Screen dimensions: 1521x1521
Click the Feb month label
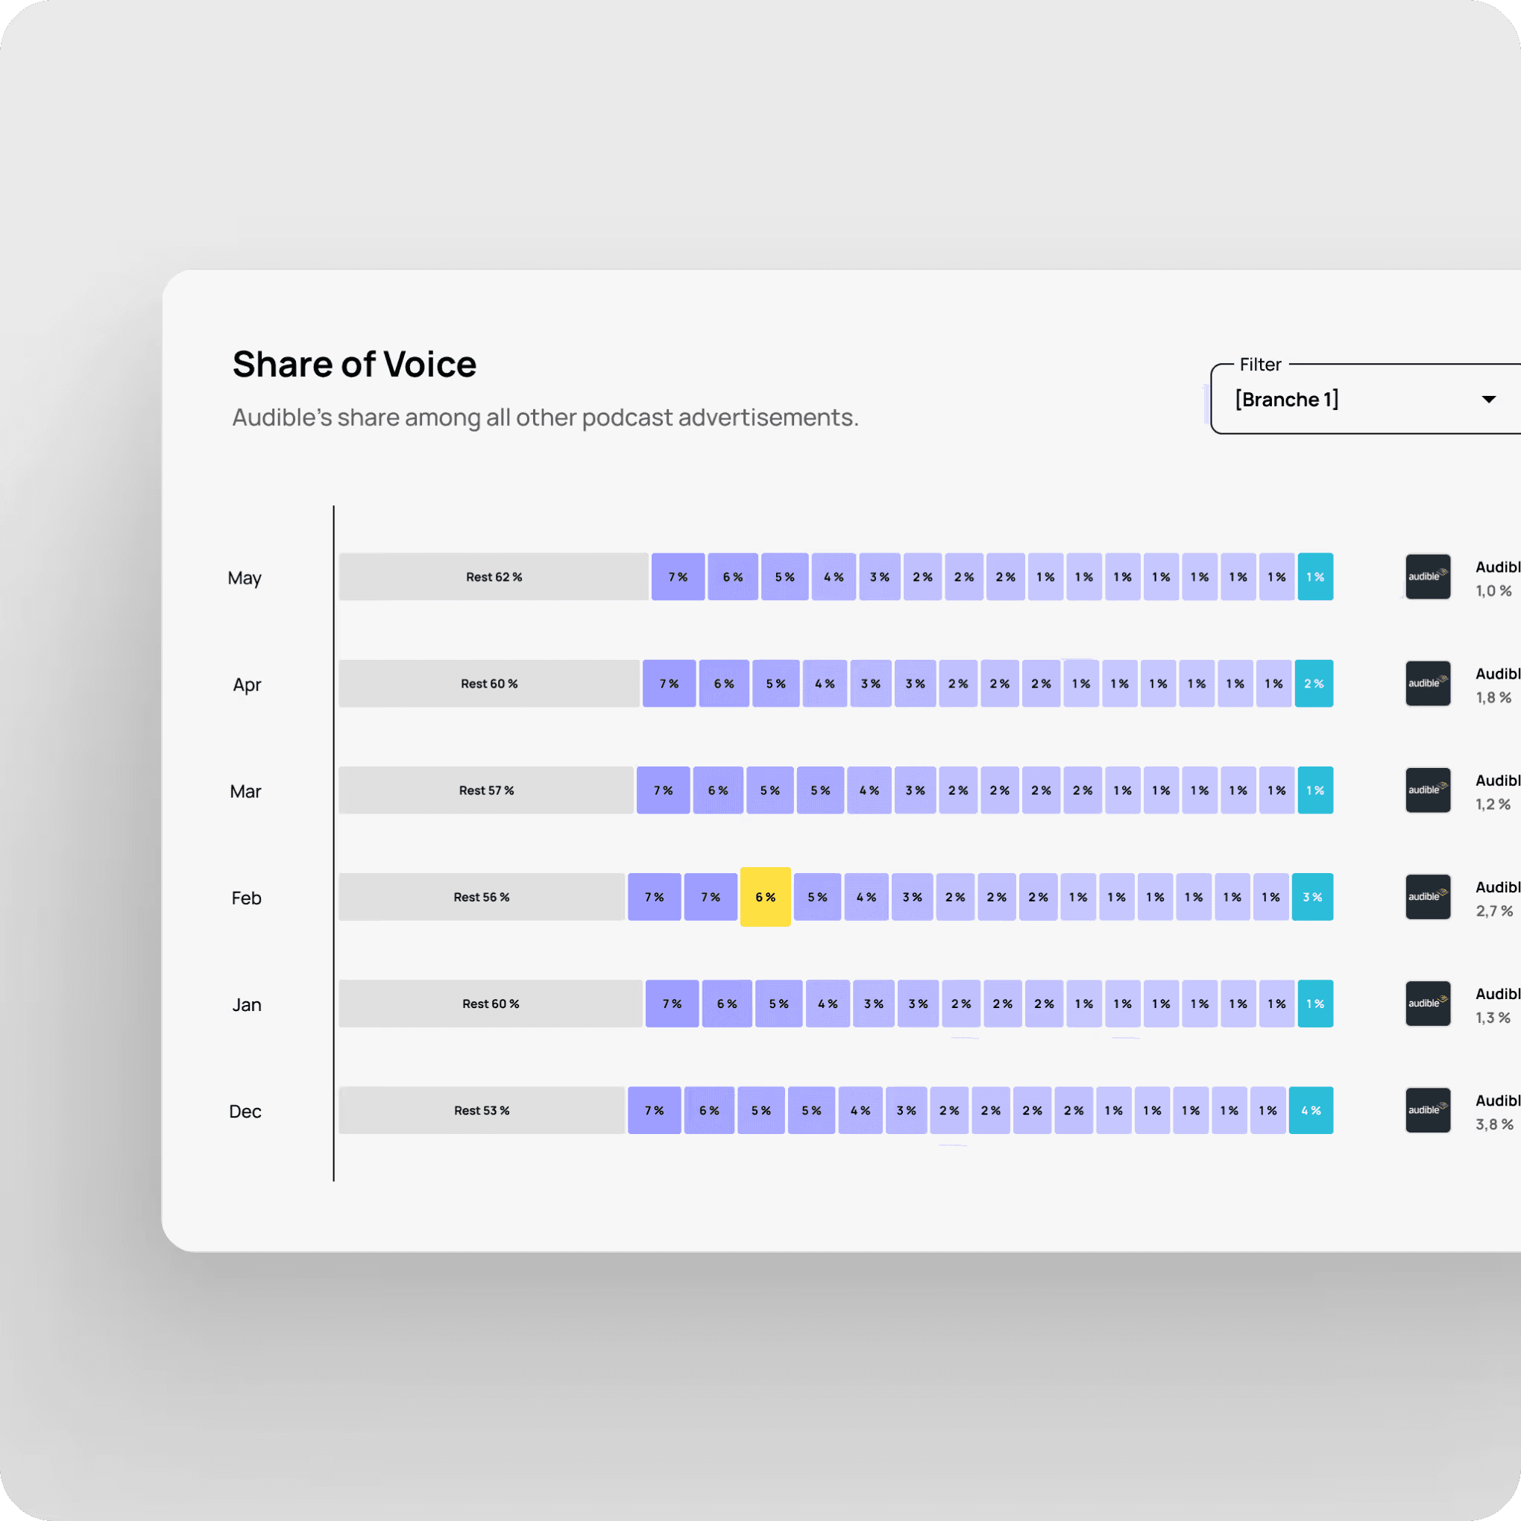[245, 898]
